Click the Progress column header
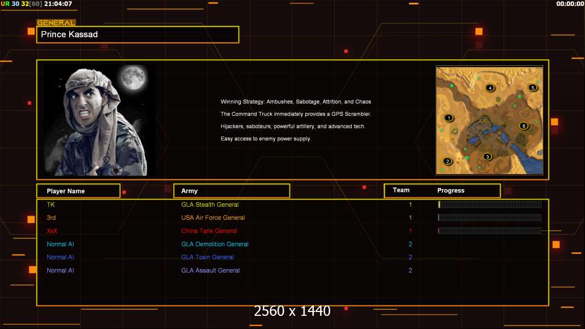585x329 pixels. 451,191
